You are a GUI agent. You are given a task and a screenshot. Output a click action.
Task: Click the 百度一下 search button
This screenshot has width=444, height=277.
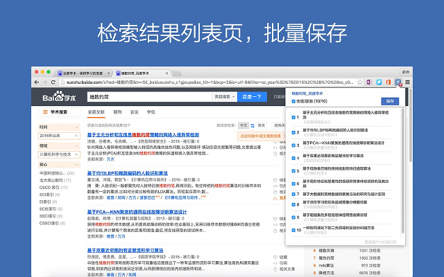[x=252, y=97]
